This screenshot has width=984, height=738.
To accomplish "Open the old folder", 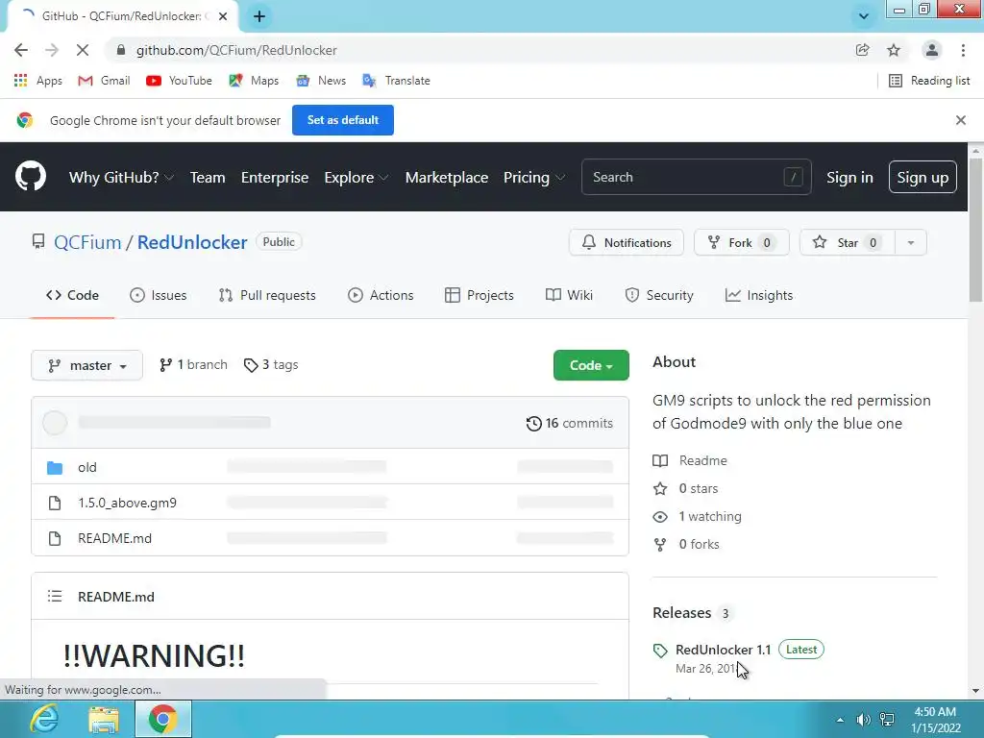I will click(87, 467).
